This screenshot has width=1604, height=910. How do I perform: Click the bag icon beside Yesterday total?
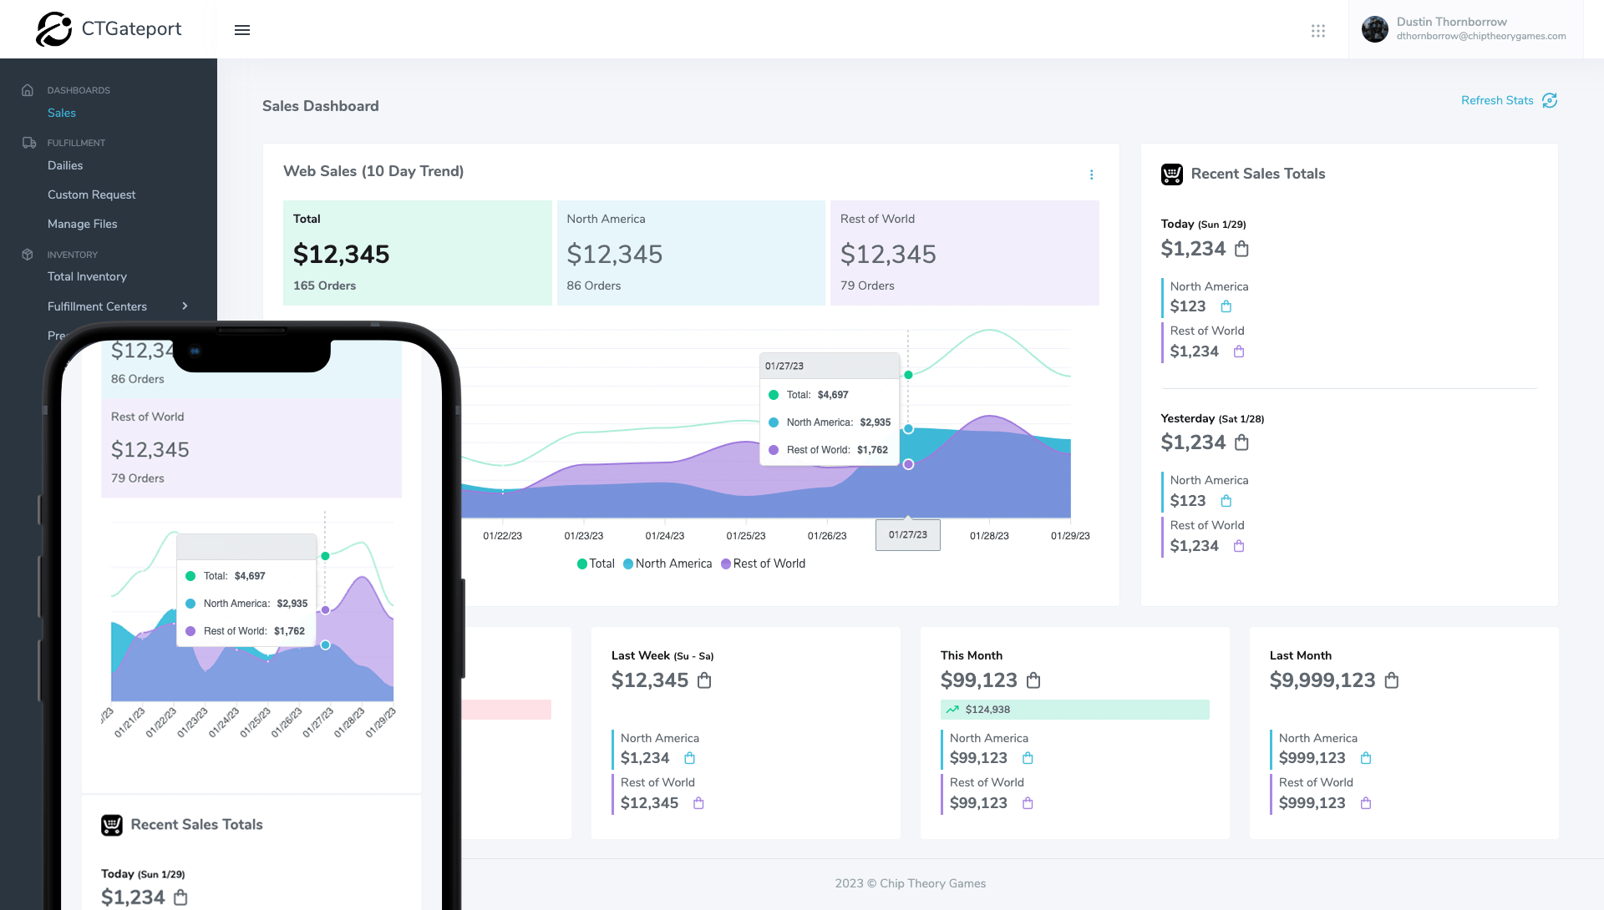[x=1242, y=442]
